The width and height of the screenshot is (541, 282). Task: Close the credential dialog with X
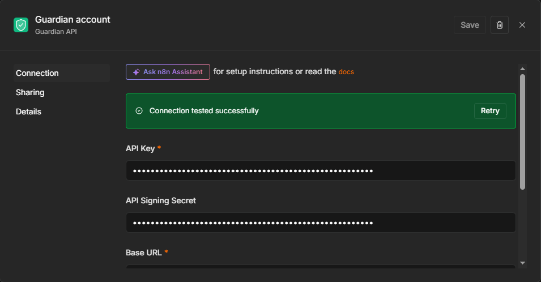click(522, 25)
